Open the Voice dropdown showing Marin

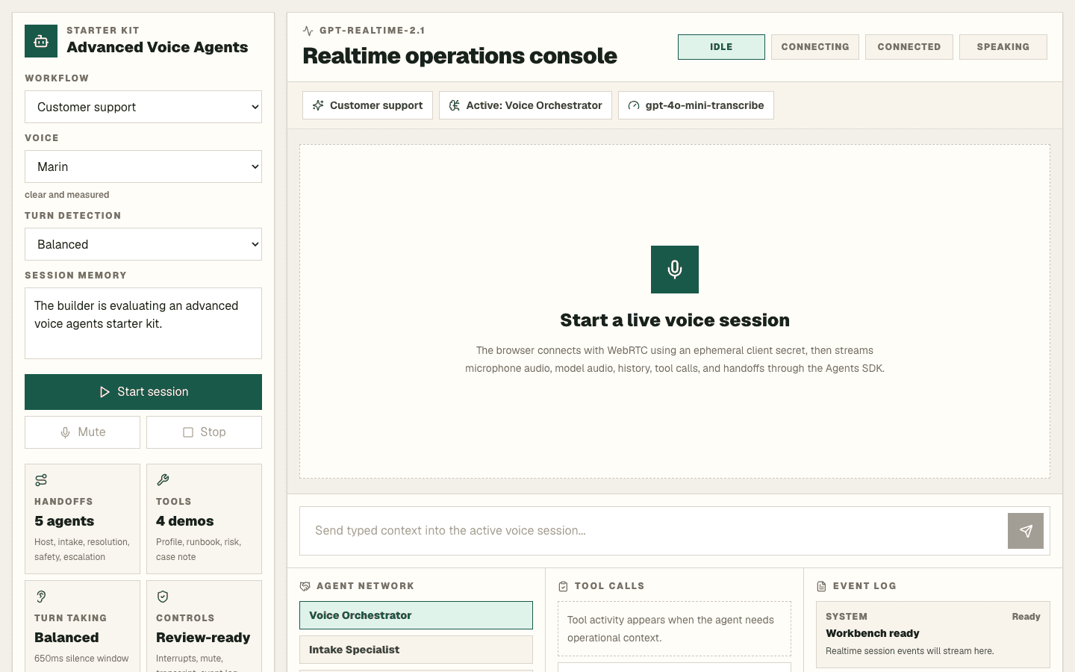[143, 167]
